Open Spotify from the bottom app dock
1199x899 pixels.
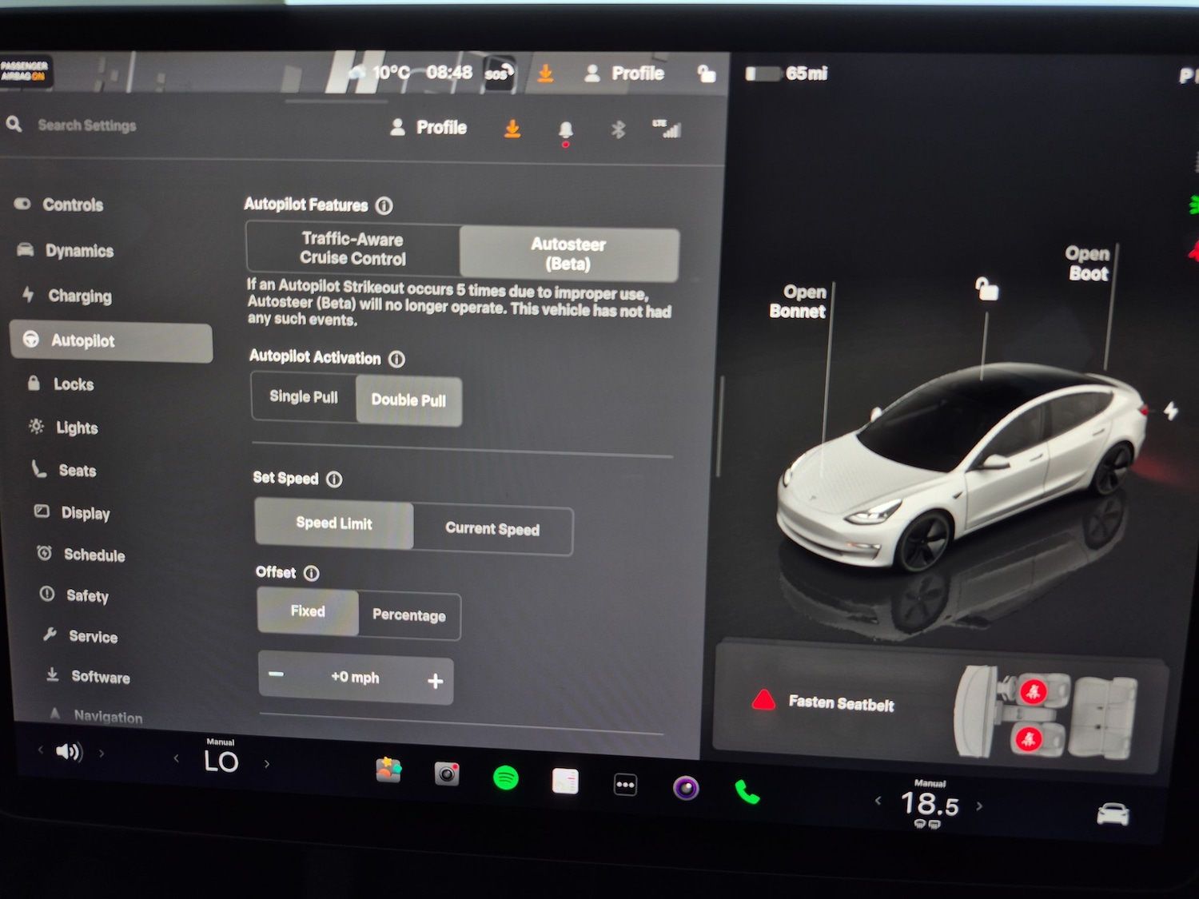click(x=505, y=778)
